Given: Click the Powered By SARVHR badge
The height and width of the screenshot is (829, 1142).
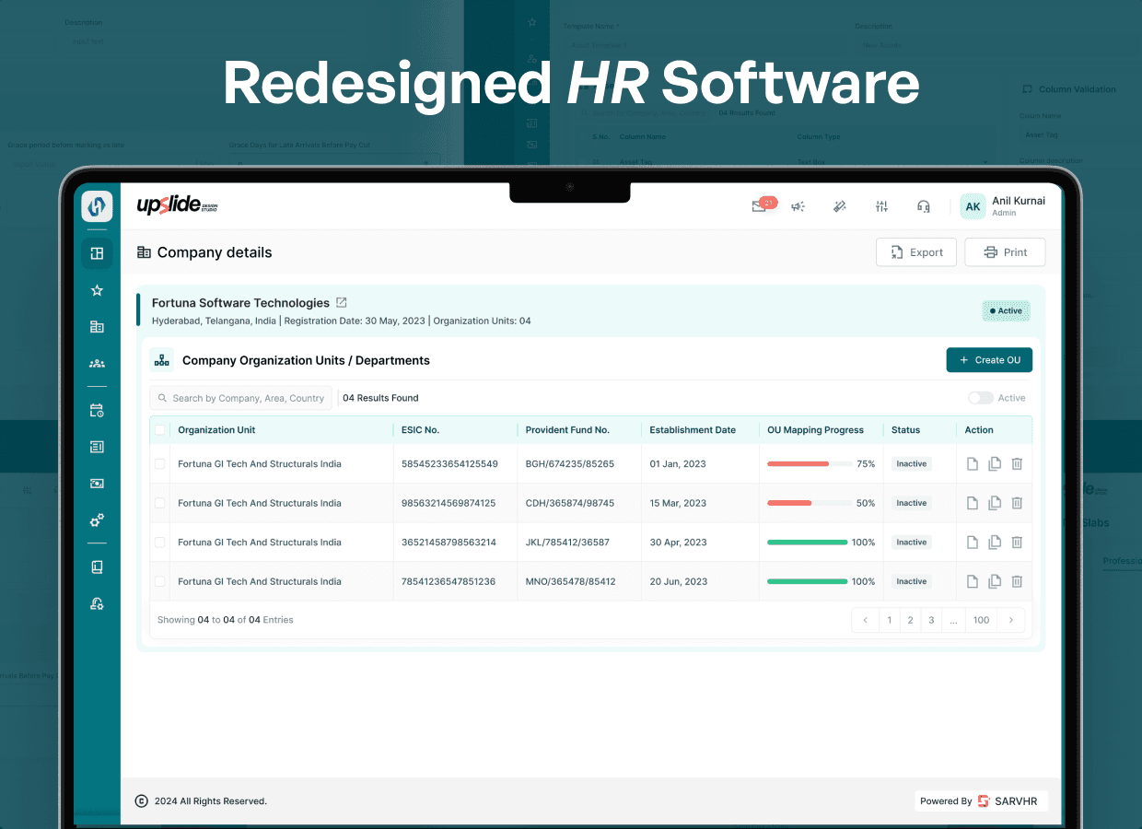Looking at the screenshot, I should 981,801.
